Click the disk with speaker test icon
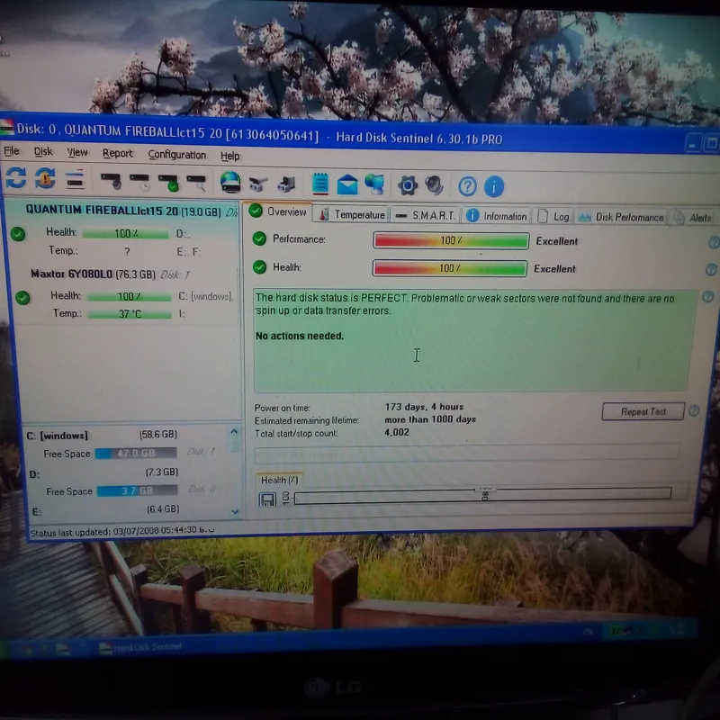The width and height of the screenshot is (720, 720). [x=111, y=181]
